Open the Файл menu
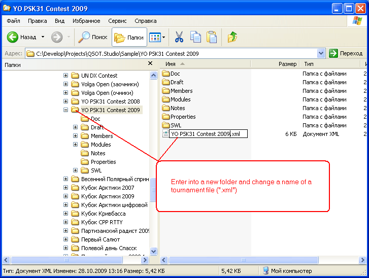This screenshot has height=278, width=369. pyautogui.click(x=14, y=21)
